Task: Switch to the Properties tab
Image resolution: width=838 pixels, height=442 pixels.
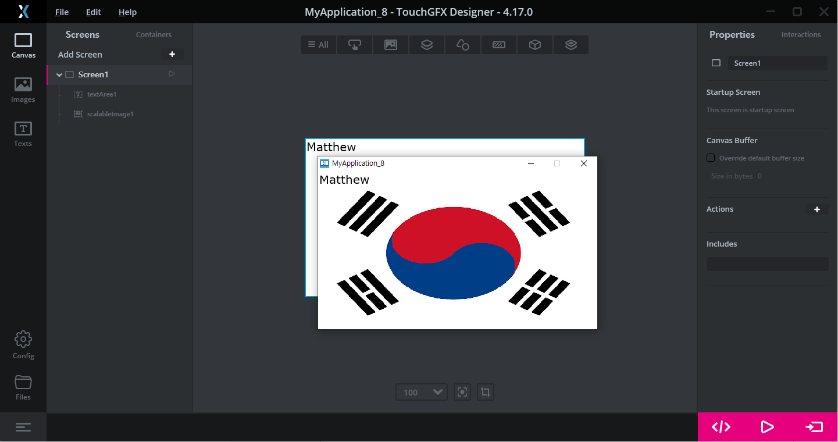Action: [x=732, y=34]
